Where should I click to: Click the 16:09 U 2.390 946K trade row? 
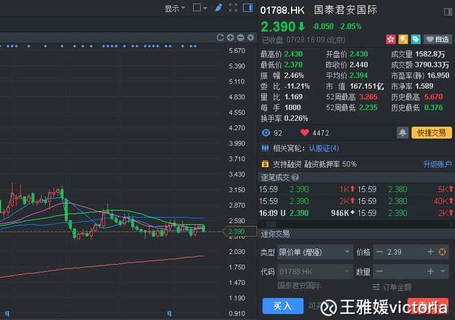point(307,213)
